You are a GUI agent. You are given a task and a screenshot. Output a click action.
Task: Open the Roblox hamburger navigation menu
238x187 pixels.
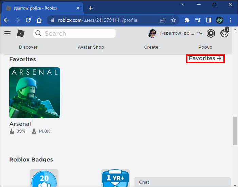click(7, 33)
